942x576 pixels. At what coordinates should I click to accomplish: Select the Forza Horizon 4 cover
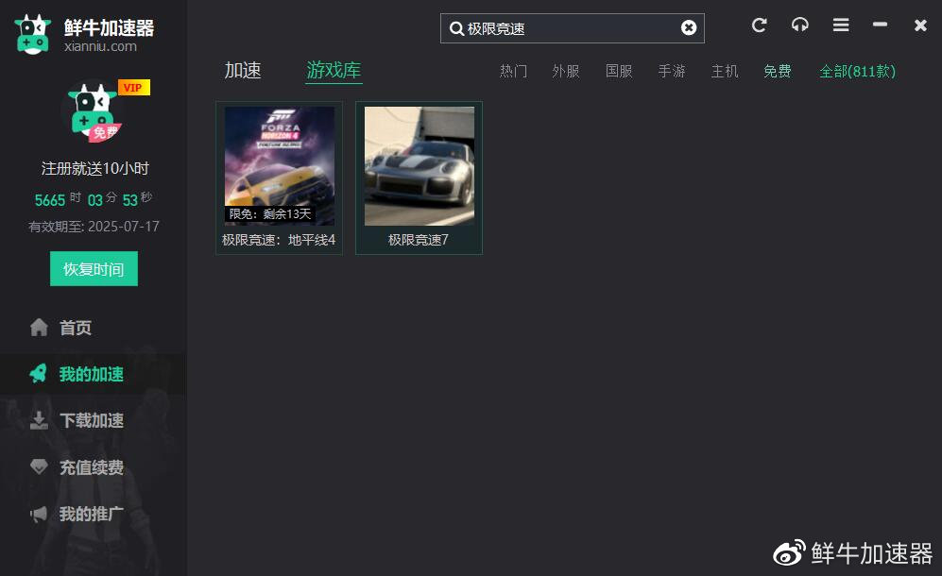pyautogui.click(x=280, y=166)
